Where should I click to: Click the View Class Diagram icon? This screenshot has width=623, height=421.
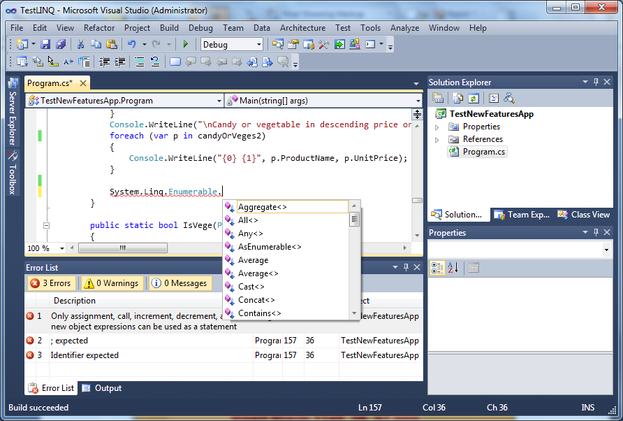[x=509, y=99]
